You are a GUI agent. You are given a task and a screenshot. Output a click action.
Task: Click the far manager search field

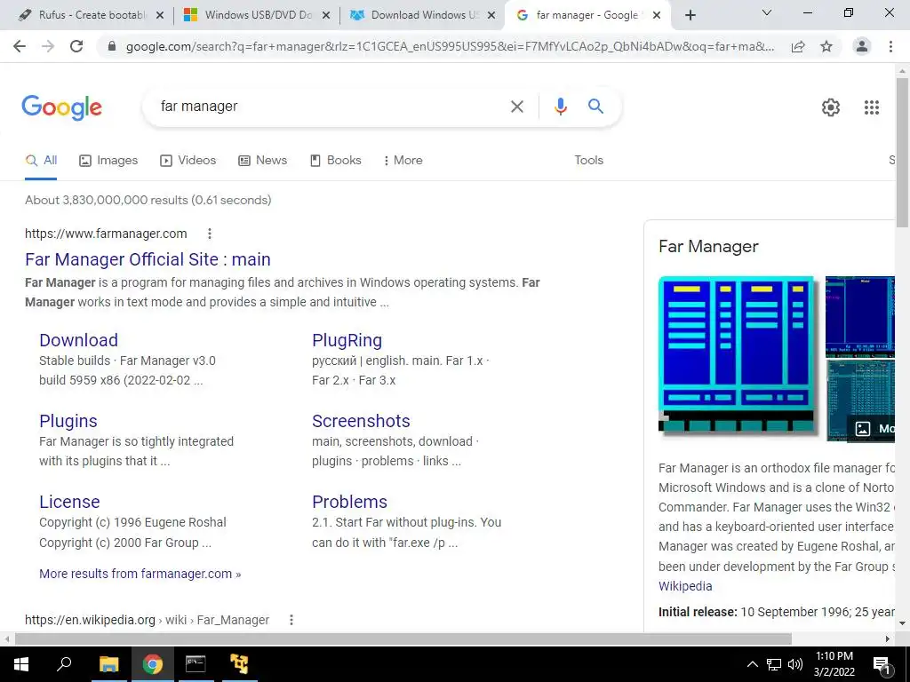point(331,107)
